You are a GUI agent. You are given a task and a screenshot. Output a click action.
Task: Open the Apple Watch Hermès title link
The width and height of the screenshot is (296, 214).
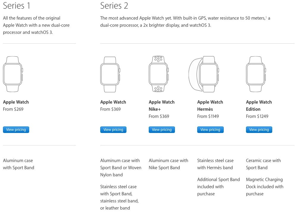tap(210, 105)
